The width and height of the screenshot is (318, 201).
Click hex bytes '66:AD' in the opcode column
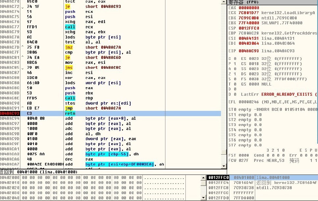(33, 83)
